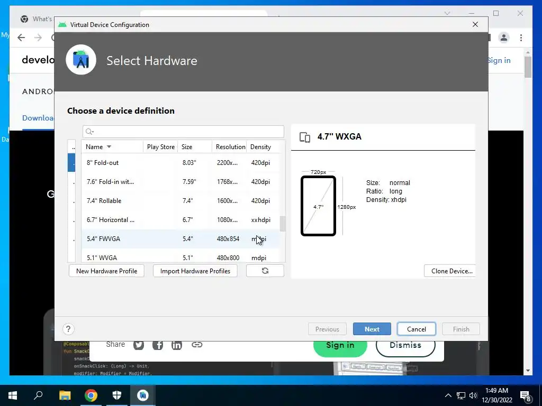Click the device list vertical scrollbar thumb
Image resolution: width=542 pixels, height=406 pixels.
pos(283,224)
